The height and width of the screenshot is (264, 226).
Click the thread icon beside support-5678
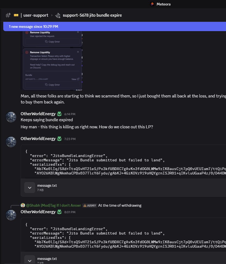58,15
